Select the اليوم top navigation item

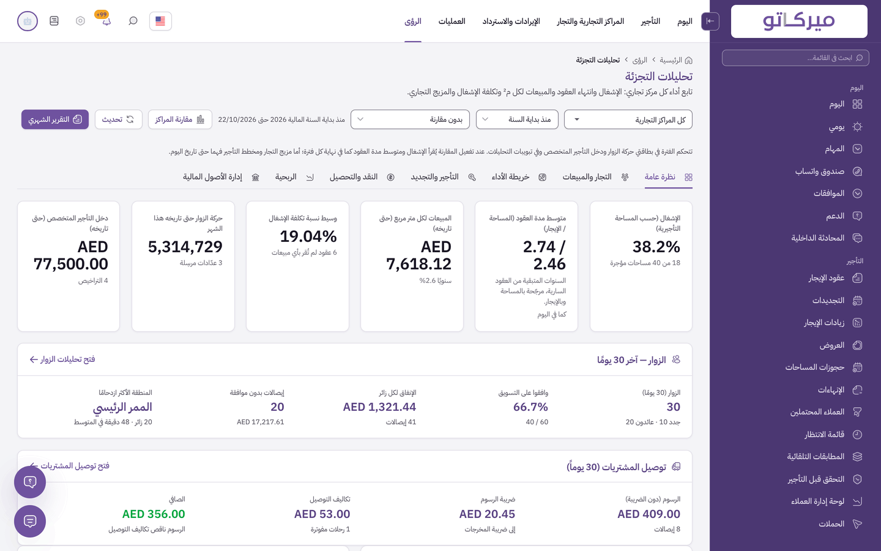coord(685,21)
